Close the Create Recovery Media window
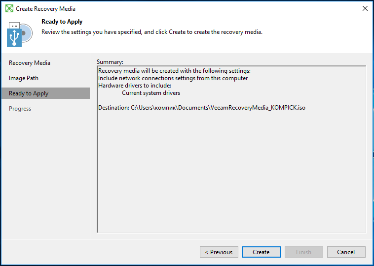The height and width of the screenshot is (266, 374). (365, 8)
